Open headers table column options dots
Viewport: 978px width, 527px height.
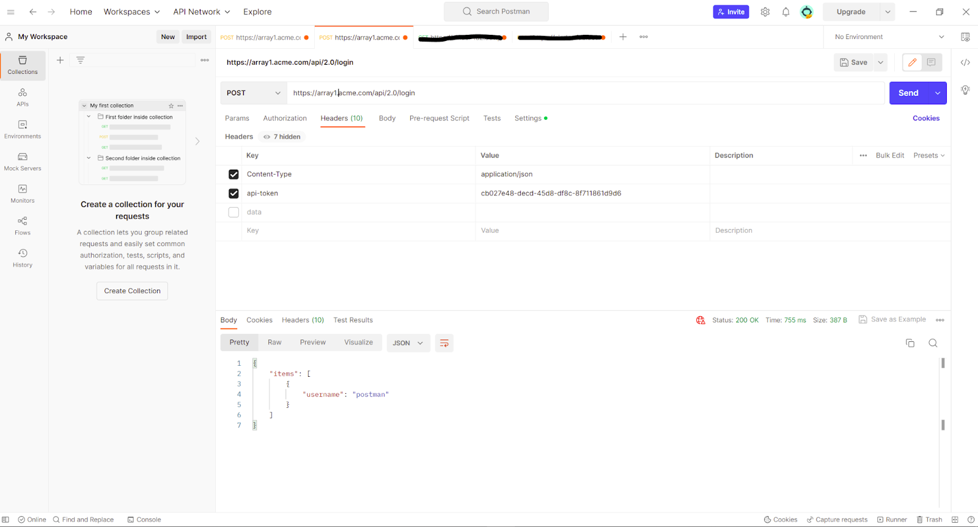point(863,156)
